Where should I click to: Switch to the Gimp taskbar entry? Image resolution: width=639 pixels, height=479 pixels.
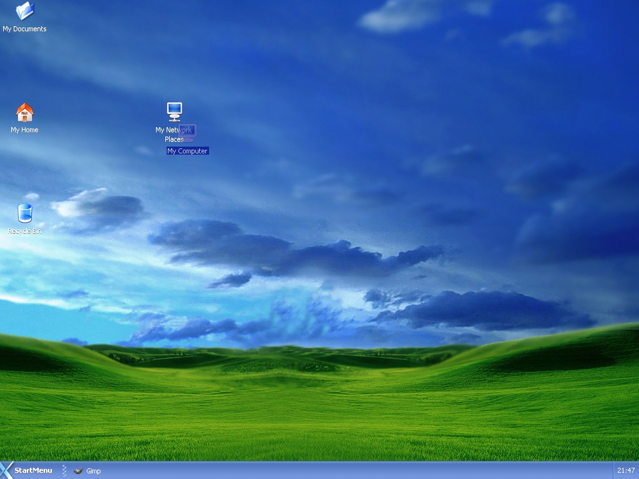(87, 471)
